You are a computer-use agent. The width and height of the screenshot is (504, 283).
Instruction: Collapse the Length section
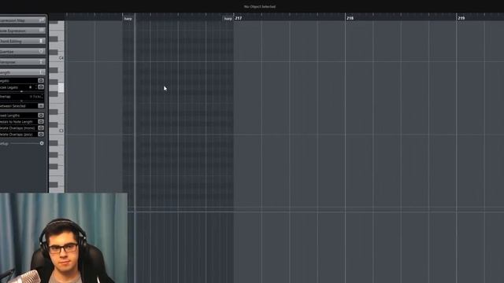[23, 72]
